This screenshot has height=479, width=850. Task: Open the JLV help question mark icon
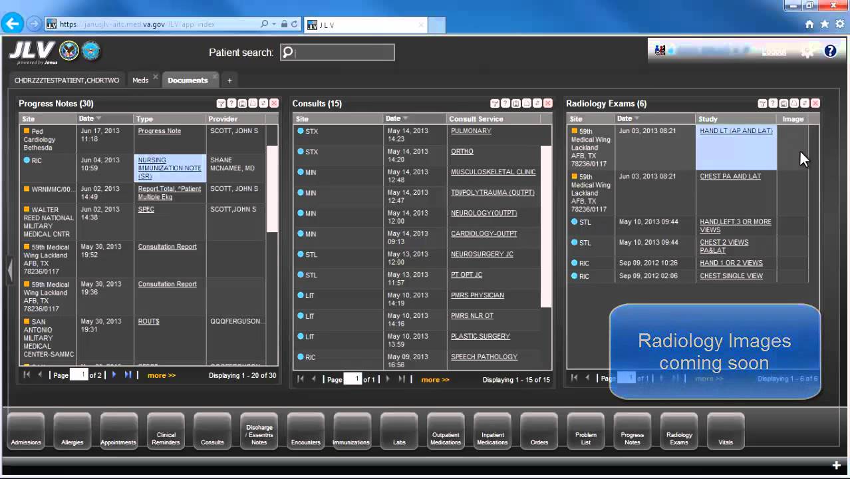[830, 51]
